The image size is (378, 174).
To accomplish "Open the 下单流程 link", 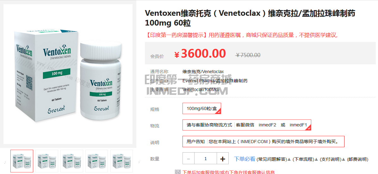I will coord(303,159).
